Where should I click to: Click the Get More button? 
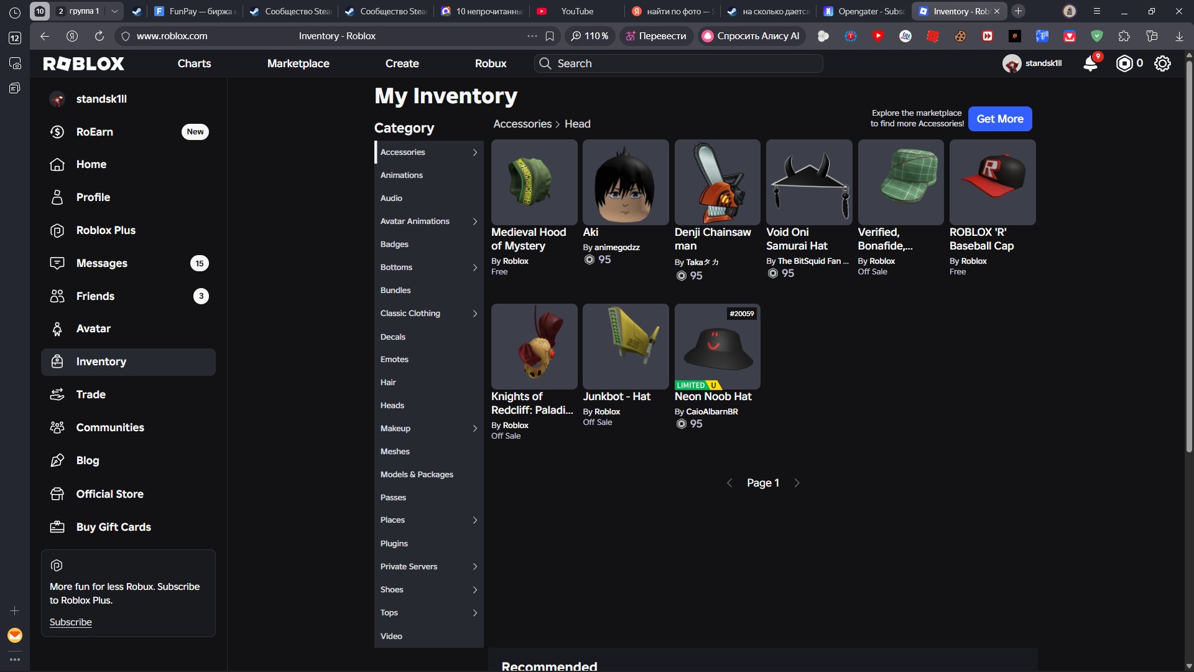pyautogui.click(x=1000, y=119)
